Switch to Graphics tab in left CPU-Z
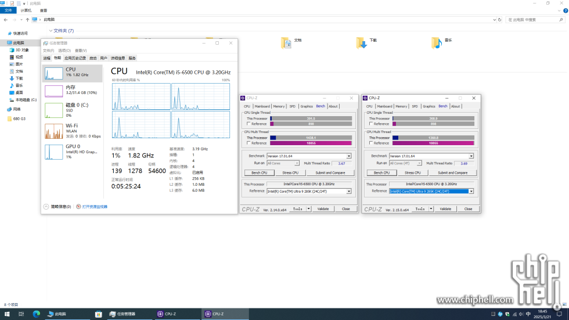The width and height of the screenshot is (569, 320). (307, 106)
